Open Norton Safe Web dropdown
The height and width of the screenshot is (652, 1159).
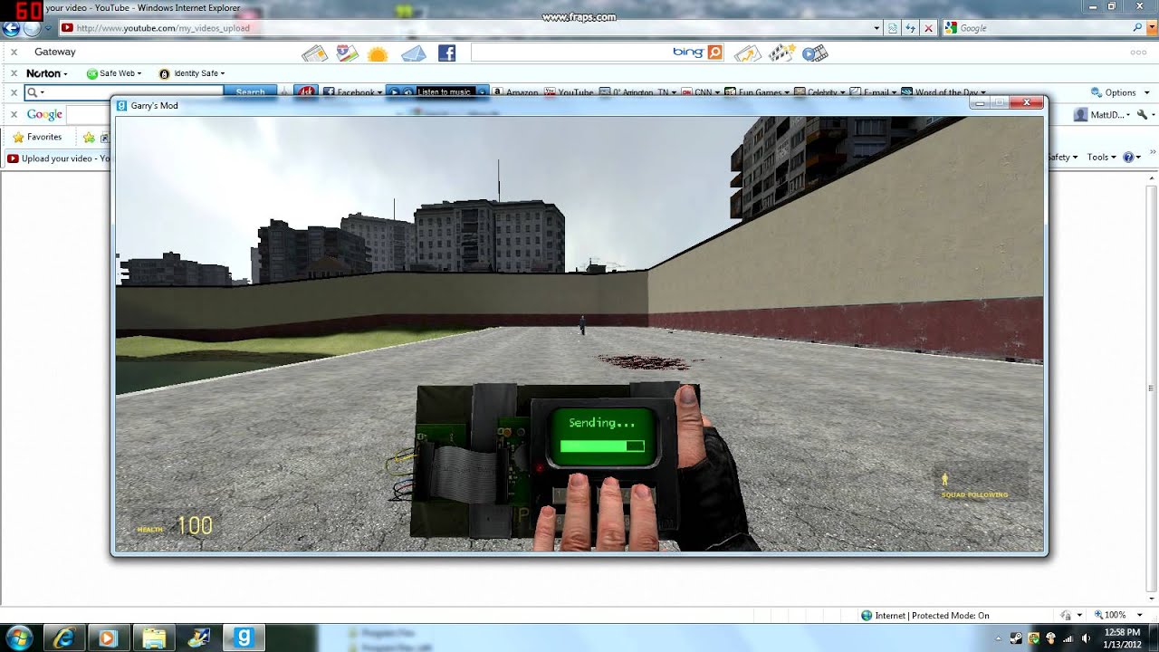point(114,73)
